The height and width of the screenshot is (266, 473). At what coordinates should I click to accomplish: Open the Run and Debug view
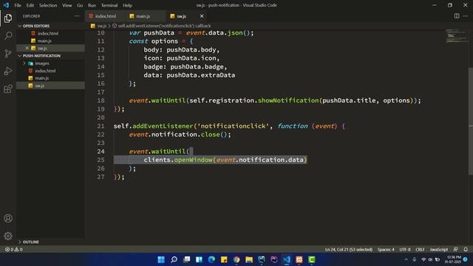[x=8, y=71]
